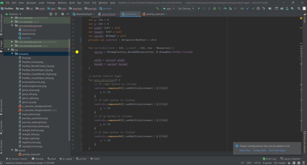Collapse the res folder
Screen dimensions: 307x165
(x=9, y=50)
